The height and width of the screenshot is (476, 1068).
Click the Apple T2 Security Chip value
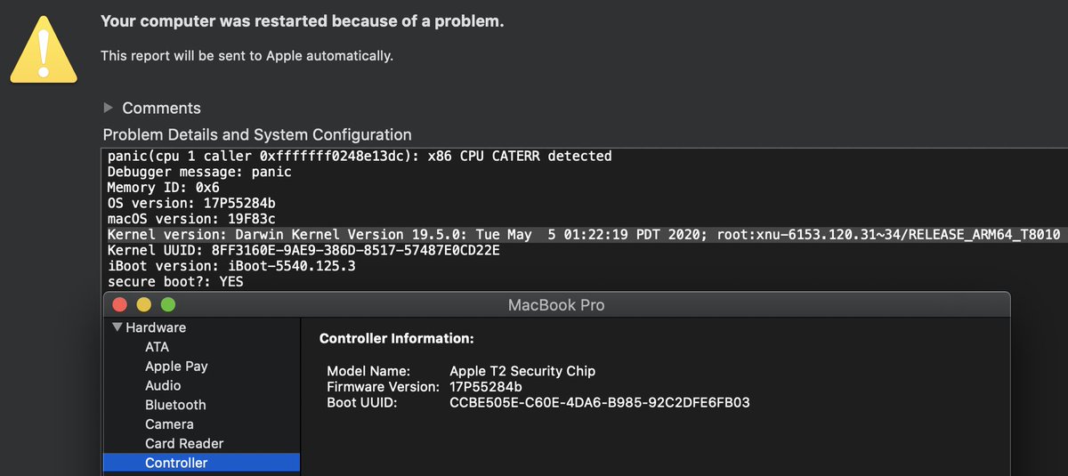pyautogui.click(x=522, y=371)
